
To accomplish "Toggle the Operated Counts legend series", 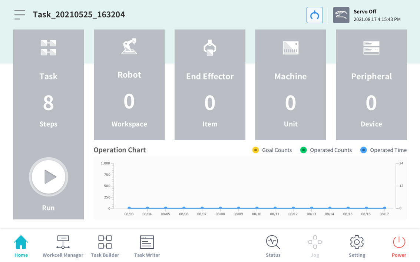I will [x=326, y=150].
